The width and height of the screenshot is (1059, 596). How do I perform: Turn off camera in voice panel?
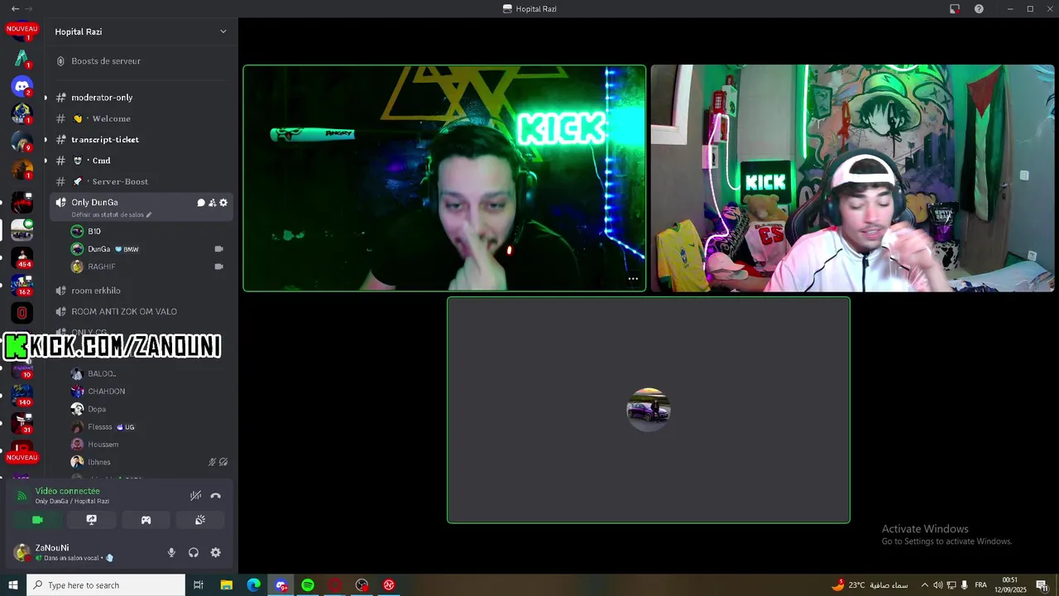[37, 520]
